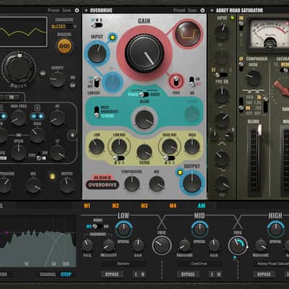The width and height of the screenshot is (289, 289).
Task: Toggle the High Mid A B C switch
Action: click(x=169, y=158)
